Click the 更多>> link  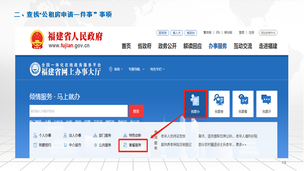241,144
